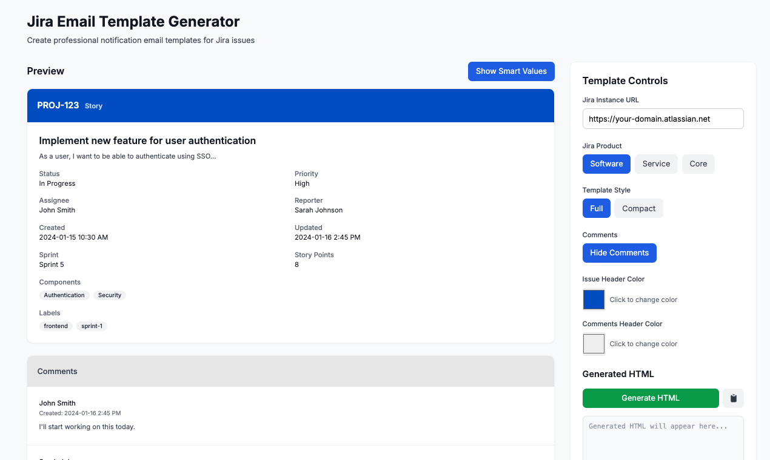Click Show Smart Values button
Viewport: 770px width, 460px height.
[511, 71]
